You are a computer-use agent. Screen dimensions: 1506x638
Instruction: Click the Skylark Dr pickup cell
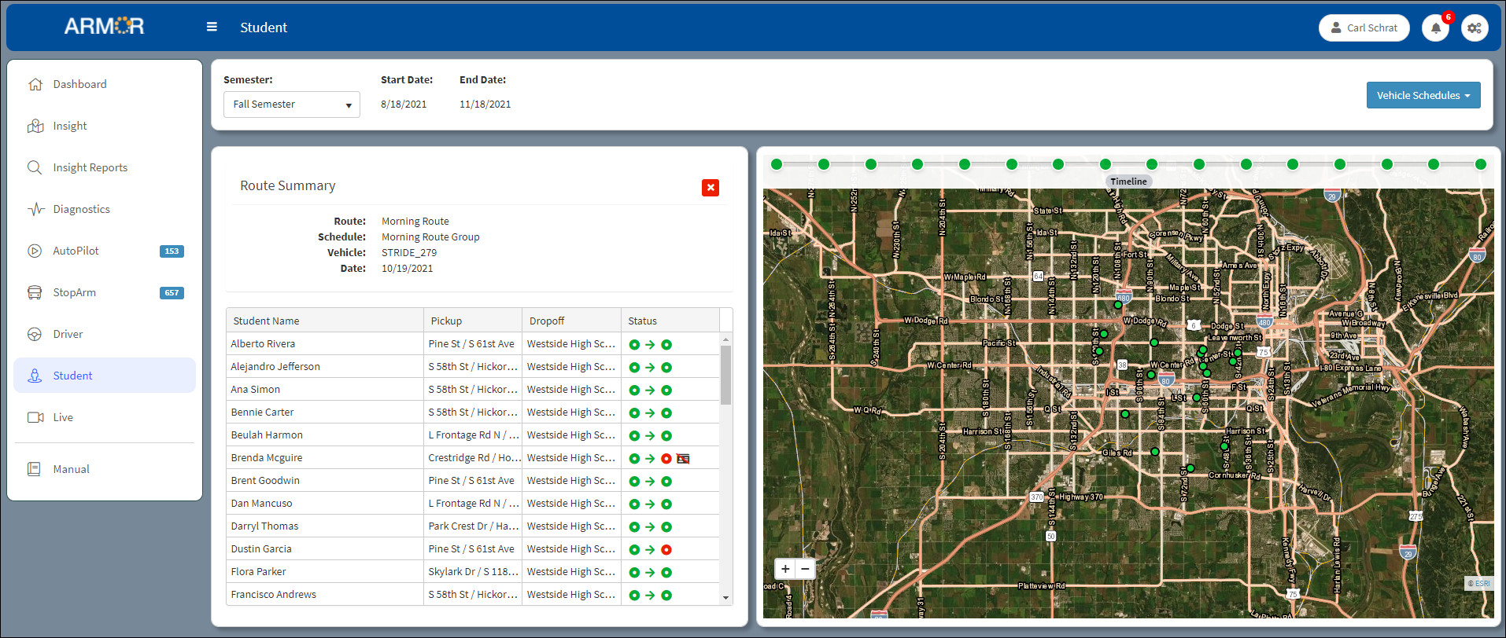(x=473, y=572)
